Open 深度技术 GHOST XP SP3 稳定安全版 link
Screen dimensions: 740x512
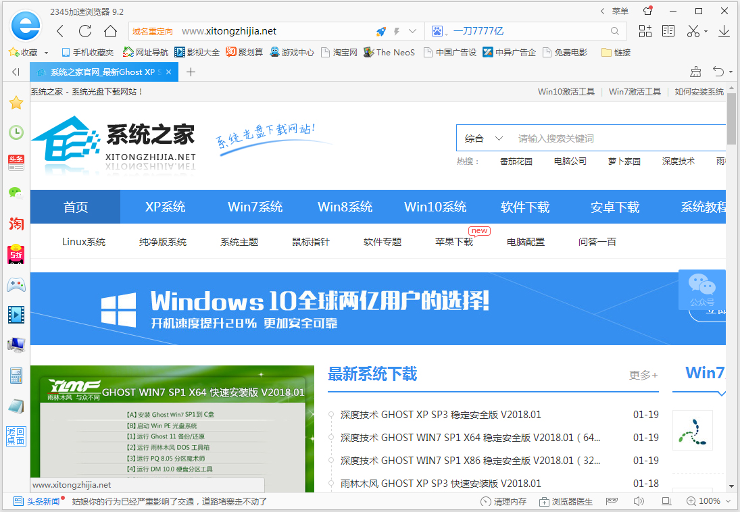(441, 414)
